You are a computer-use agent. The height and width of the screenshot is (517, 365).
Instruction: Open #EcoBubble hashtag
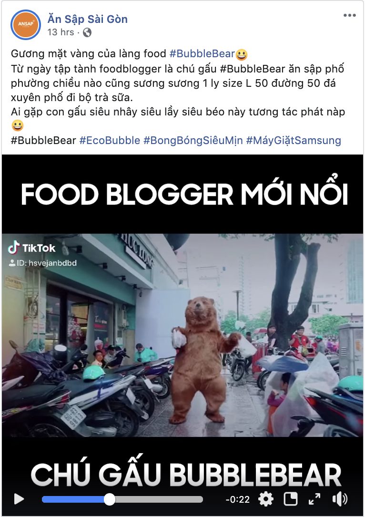(110, 141)
